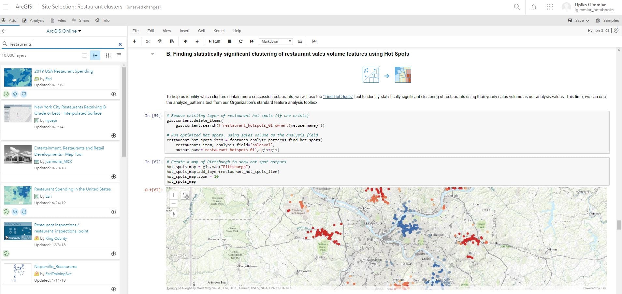This screenshot has height=294, width=622.
Task: Go back with the left arrow in the layer panel
Action: click(x=4, y=31)
